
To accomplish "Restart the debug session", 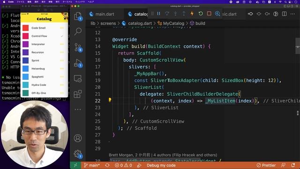I will [x=201, y=14].
